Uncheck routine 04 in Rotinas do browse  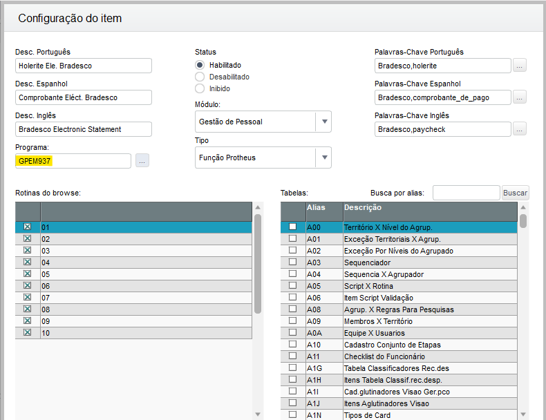point(27,262)
